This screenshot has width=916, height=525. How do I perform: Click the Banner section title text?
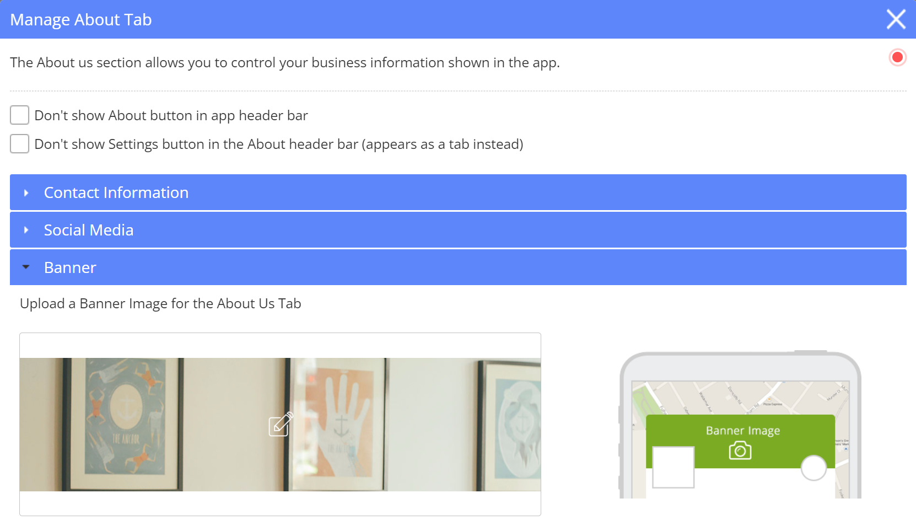(70, 268)
